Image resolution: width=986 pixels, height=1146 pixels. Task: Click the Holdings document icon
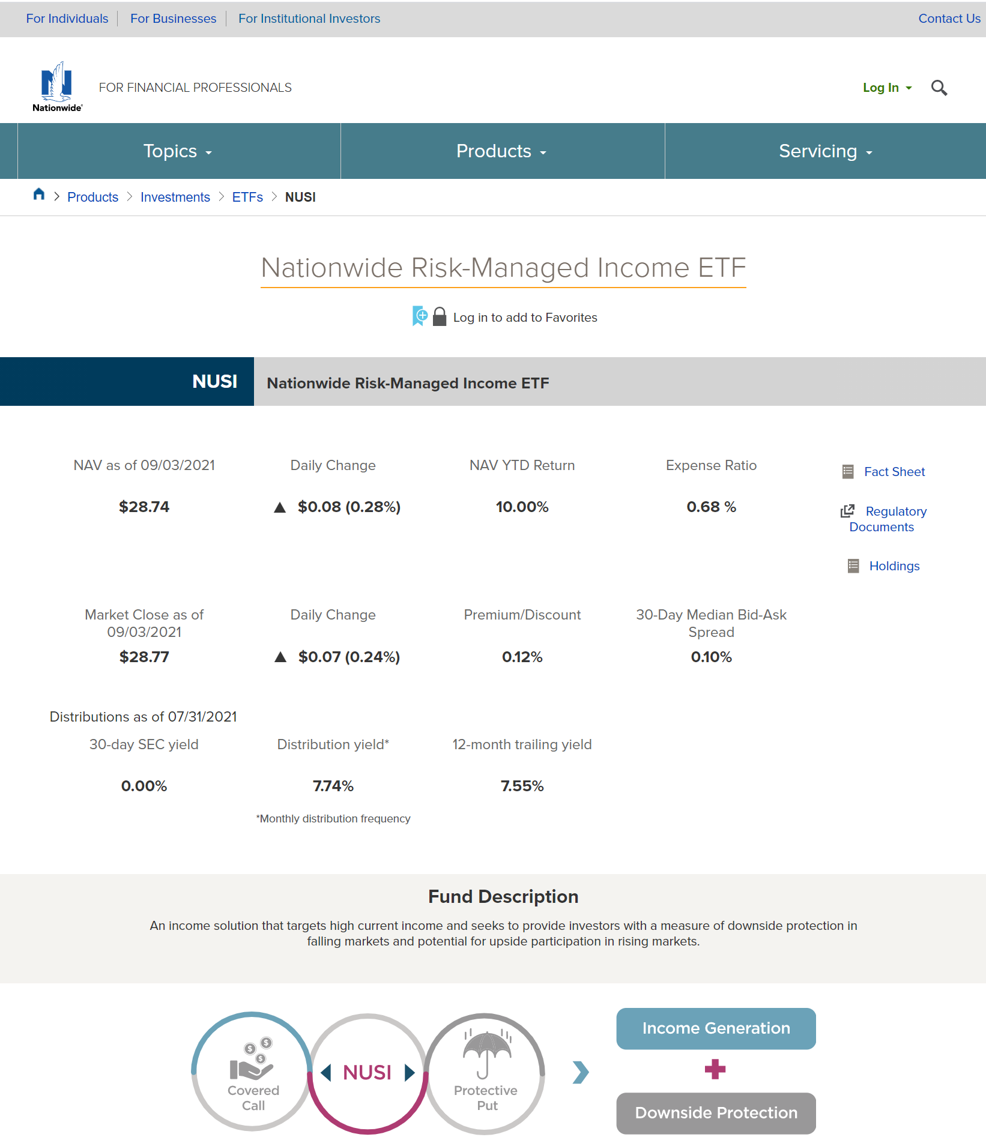click(x=853, y=566)
